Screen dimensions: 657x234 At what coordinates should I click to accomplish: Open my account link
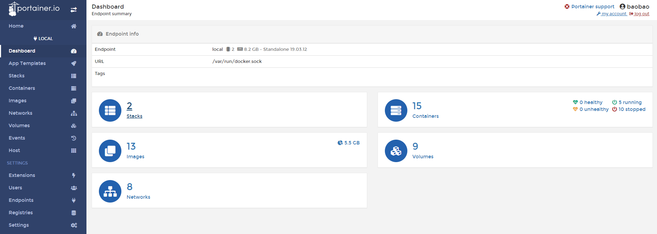612,14
